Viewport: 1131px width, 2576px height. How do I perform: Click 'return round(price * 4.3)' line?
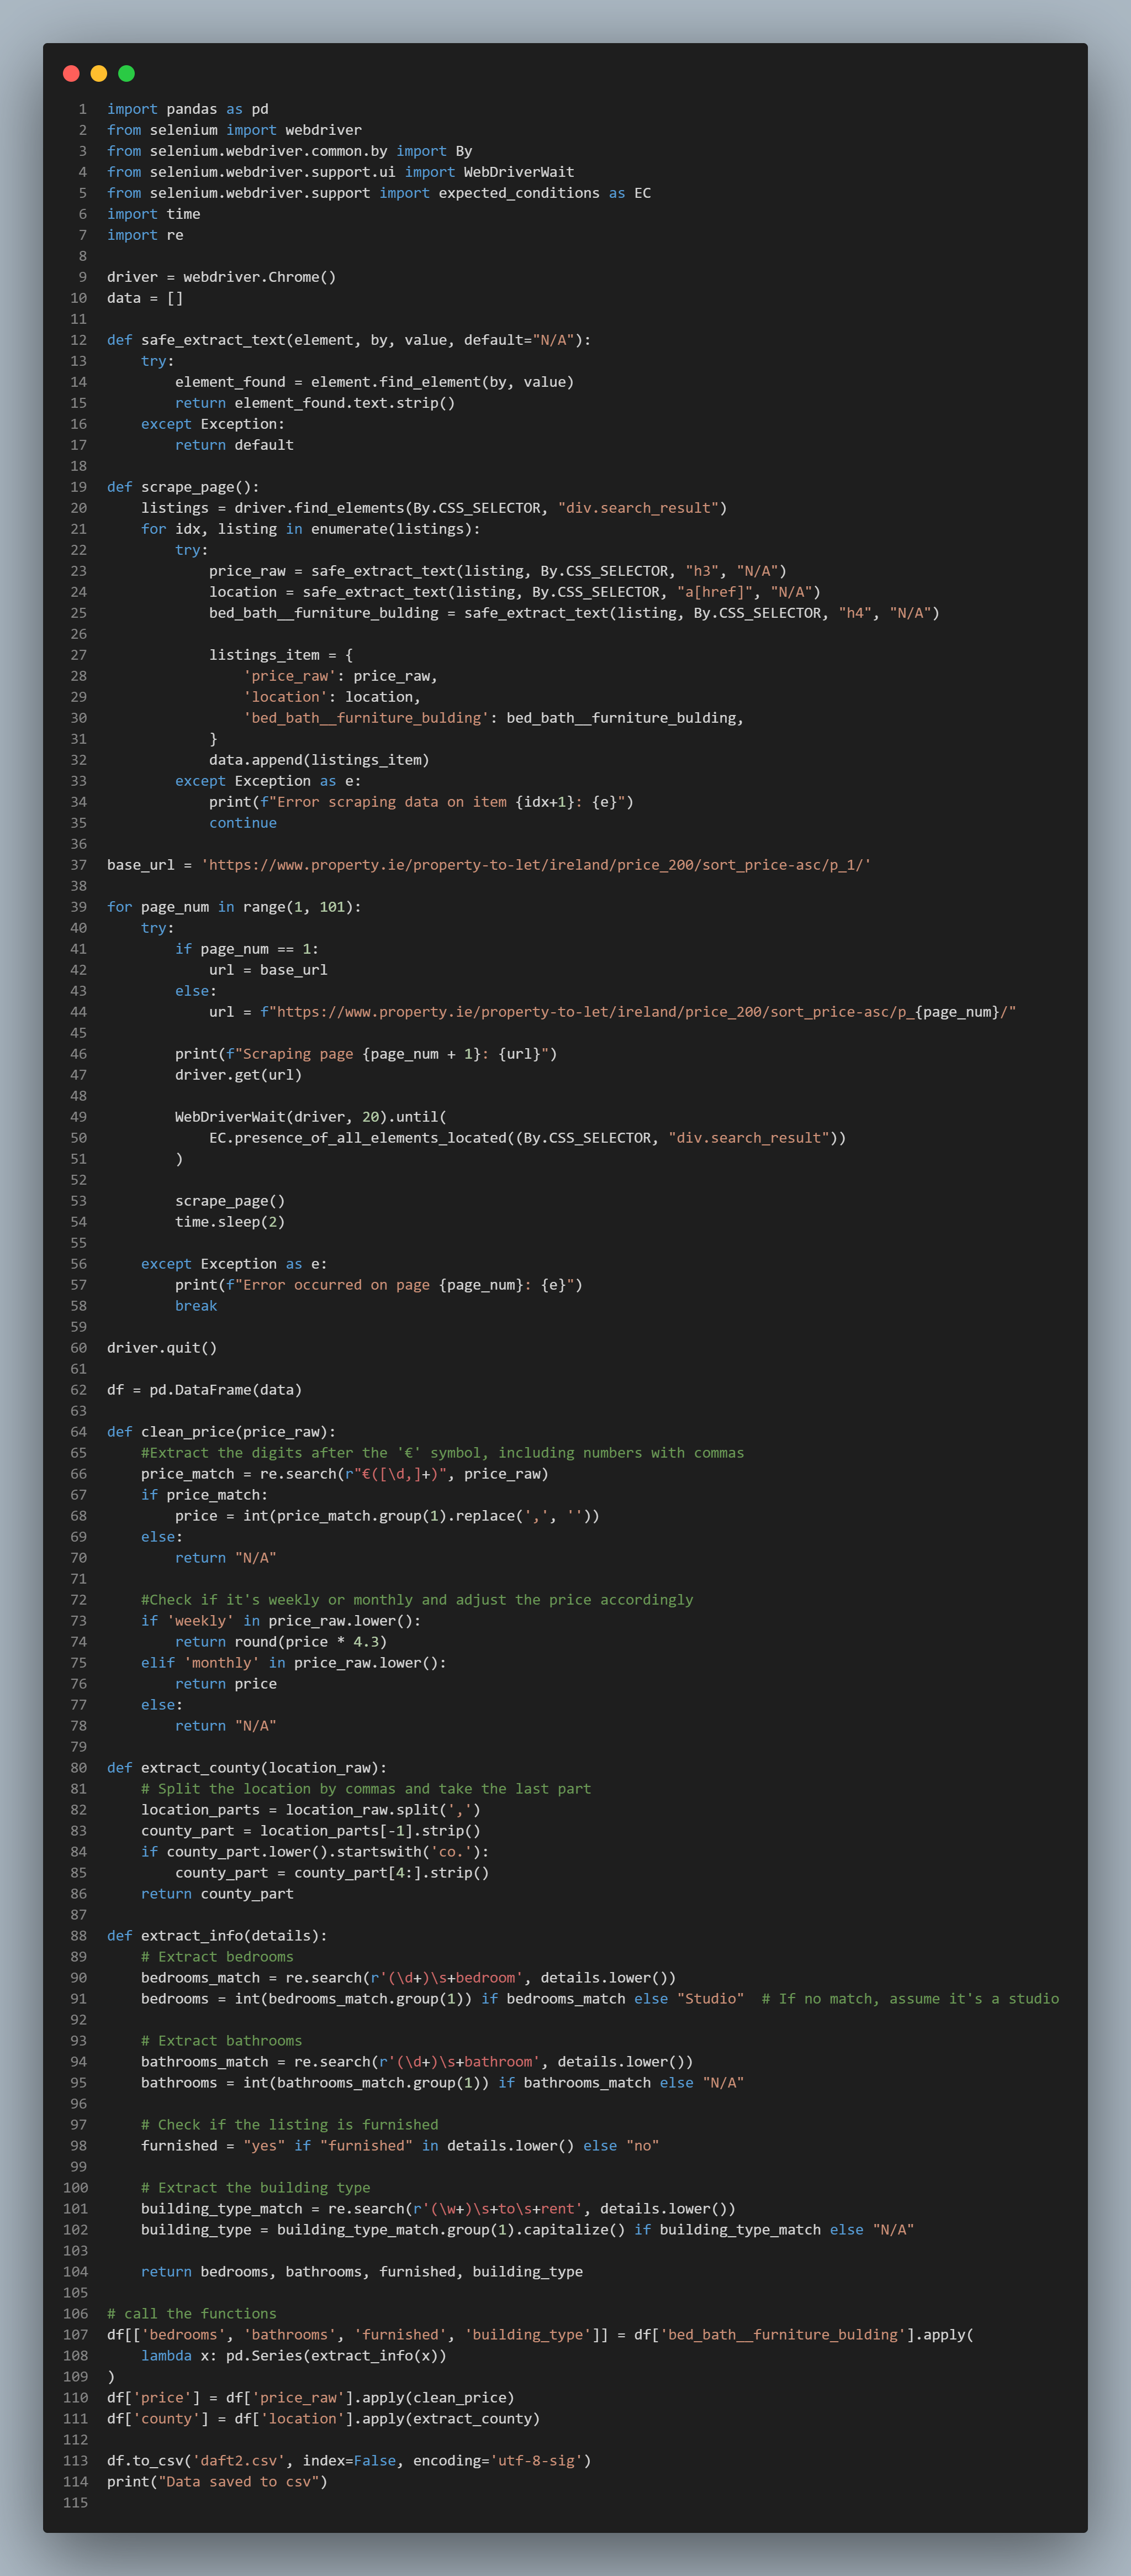281,1642
